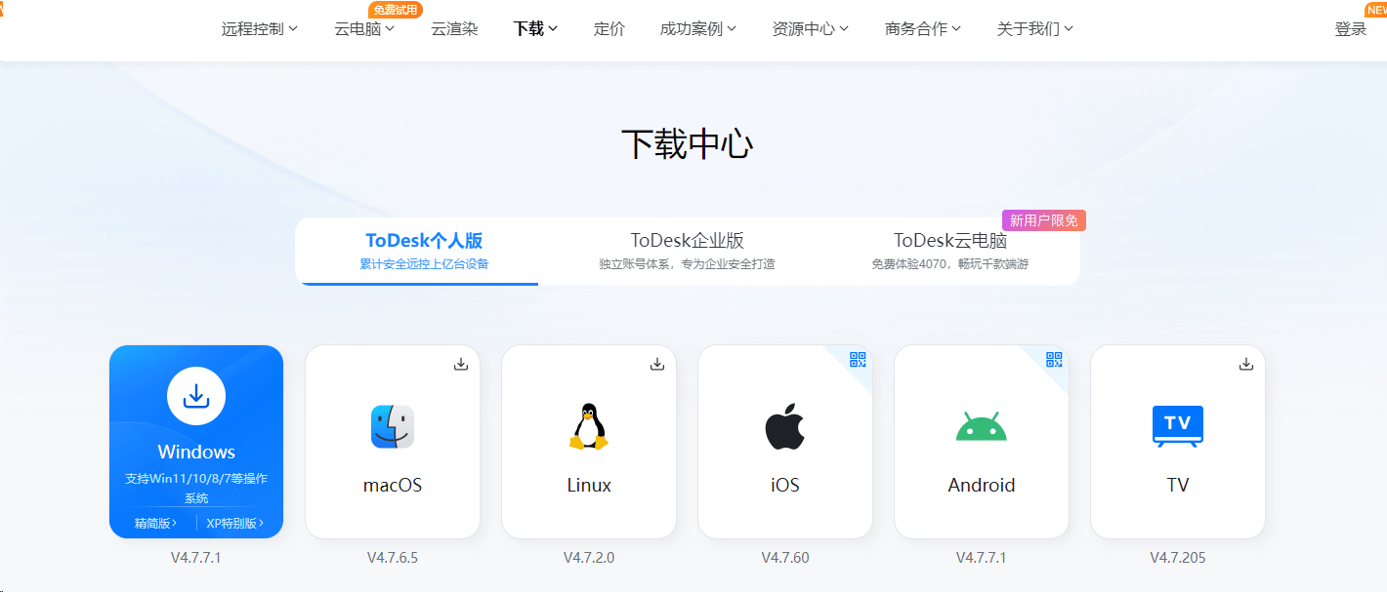Expand the 远程控制 menu

pos(260,29)
